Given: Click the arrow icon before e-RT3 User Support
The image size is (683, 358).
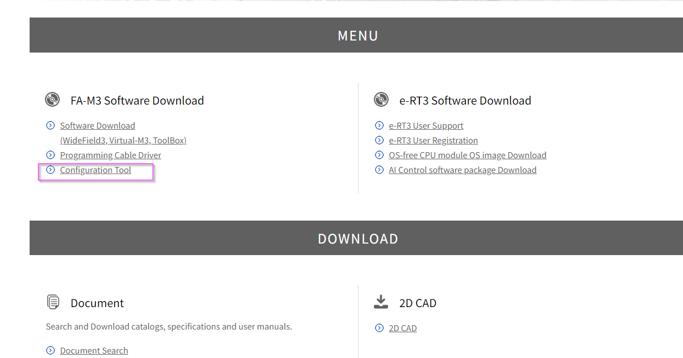Looking at the screenshot, I should click(x=379, y=125).
